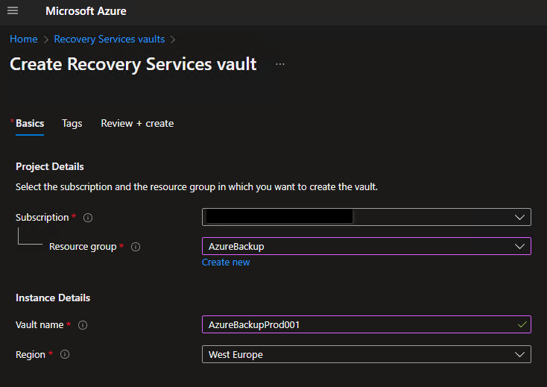The height and width of the screenshot is (387, 547).
Task: Expand the Subscription dropdown
Action: [x=367, y=217]
